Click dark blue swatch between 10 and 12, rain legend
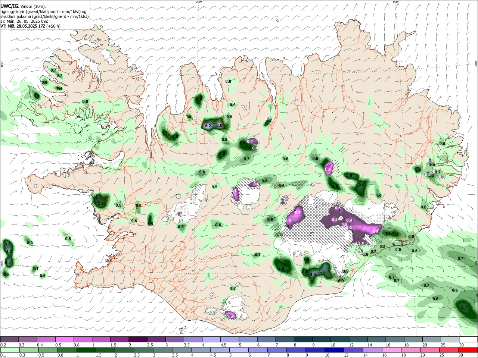Image resolution: width=478 pixels, height=358 pixels. 333,350
